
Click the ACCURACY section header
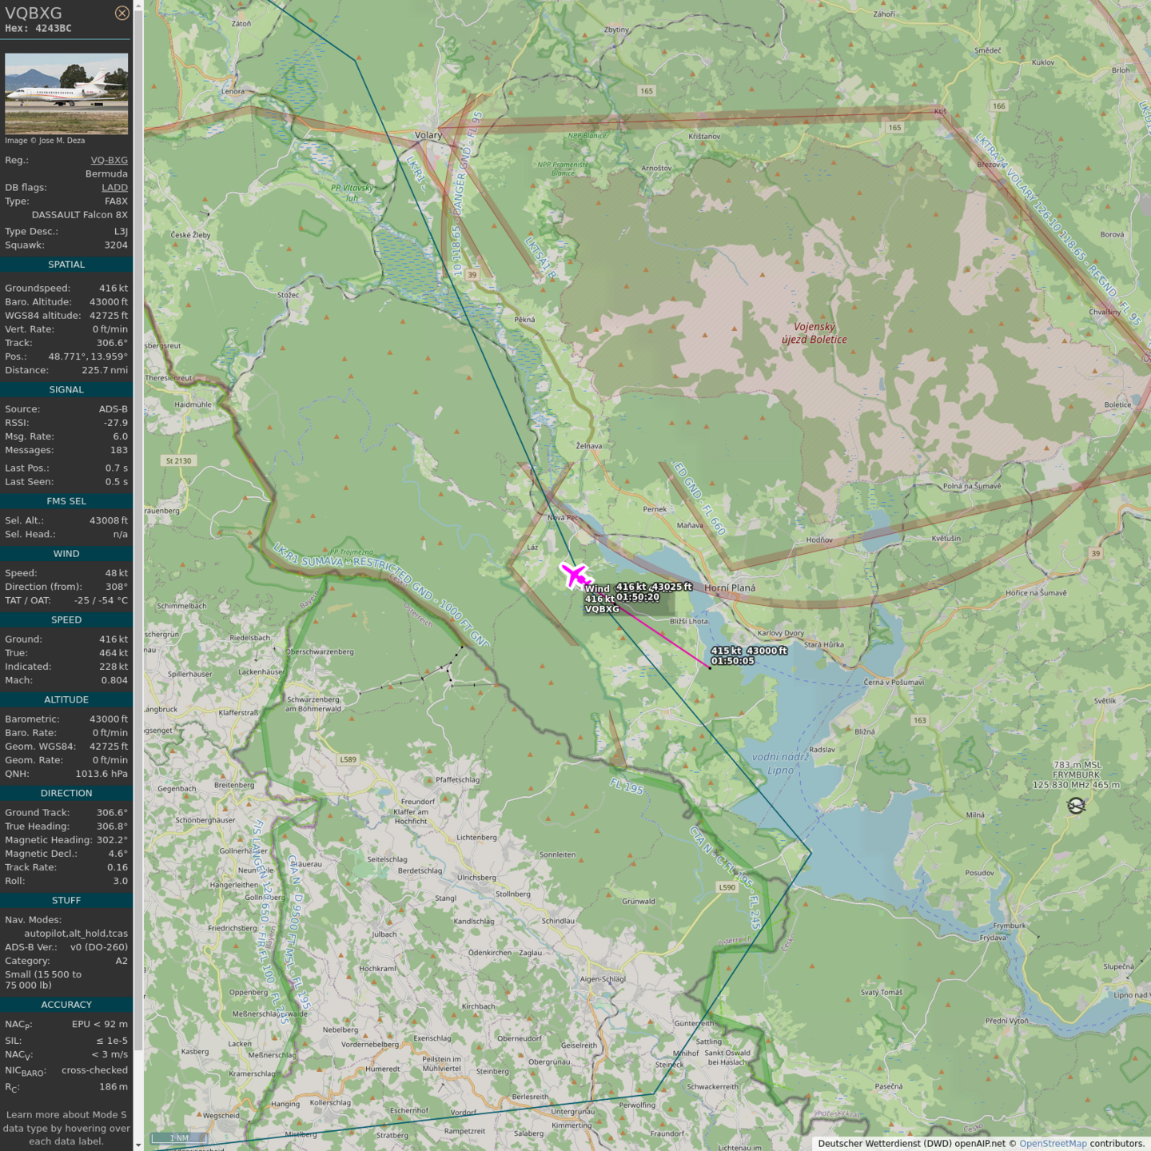(66, 1005)
